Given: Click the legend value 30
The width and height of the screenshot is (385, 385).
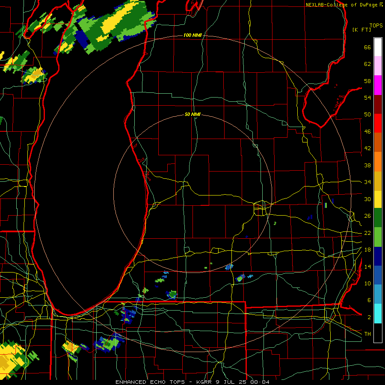Looking at the screenshot, I should pyautogui.click(x=367, y=199).
